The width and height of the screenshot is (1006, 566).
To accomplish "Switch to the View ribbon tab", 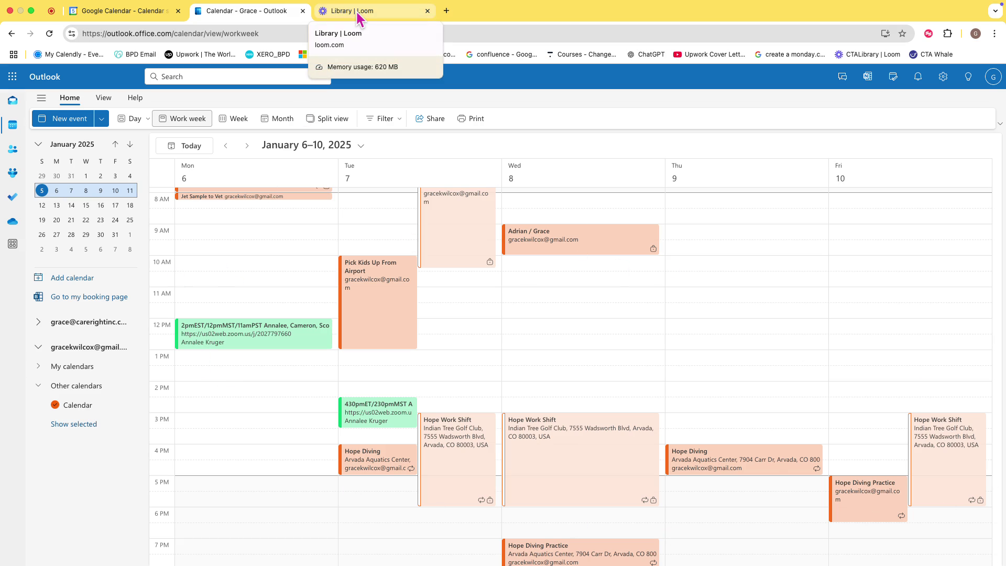I will coord(103,98).
